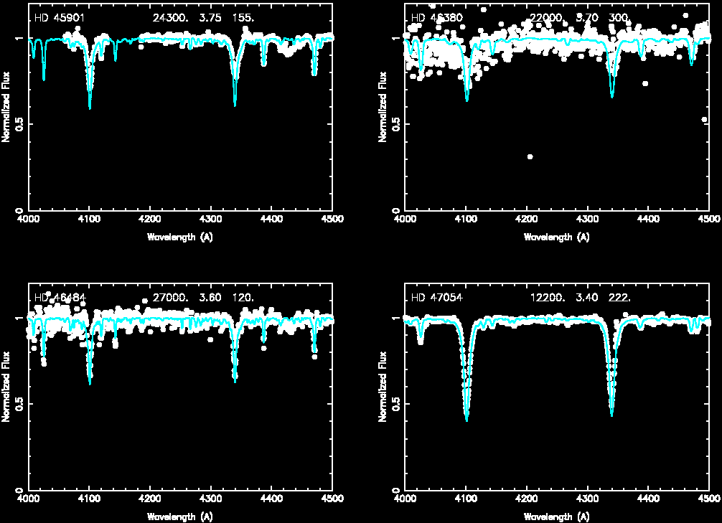722x523 pixels.
Task: Click the 4340 line trough in HD 46484 plot
Action: point(235,380)
